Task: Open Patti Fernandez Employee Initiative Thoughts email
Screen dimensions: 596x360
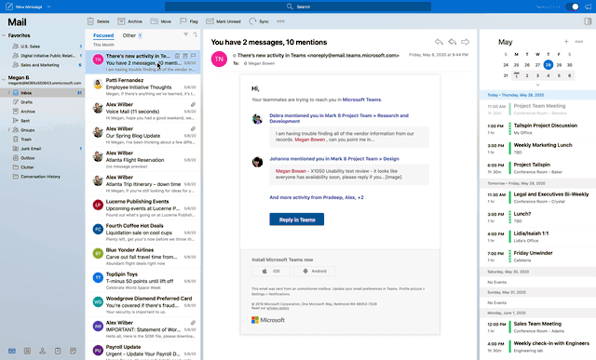Action: [x=142, y=87]
